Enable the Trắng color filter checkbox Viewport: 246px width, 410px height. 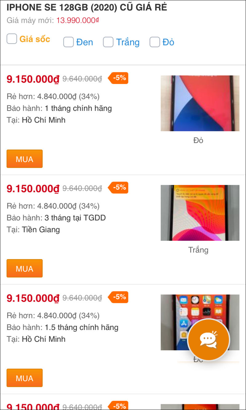click(x=108, y=42)
